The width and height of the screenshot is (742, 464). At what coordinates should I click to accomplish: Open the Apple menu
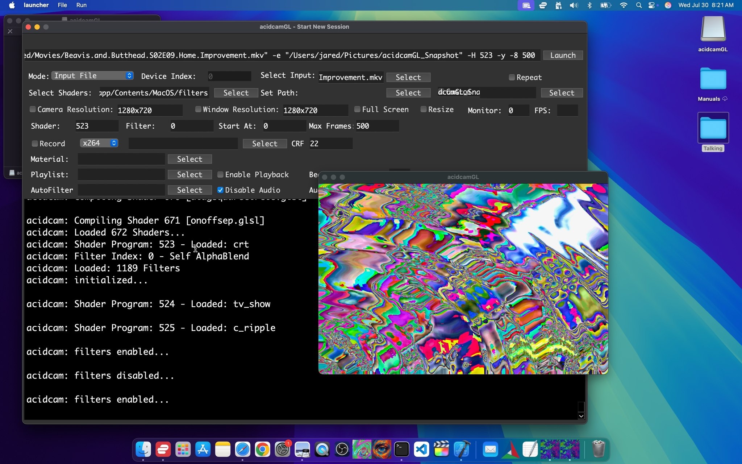12,5
